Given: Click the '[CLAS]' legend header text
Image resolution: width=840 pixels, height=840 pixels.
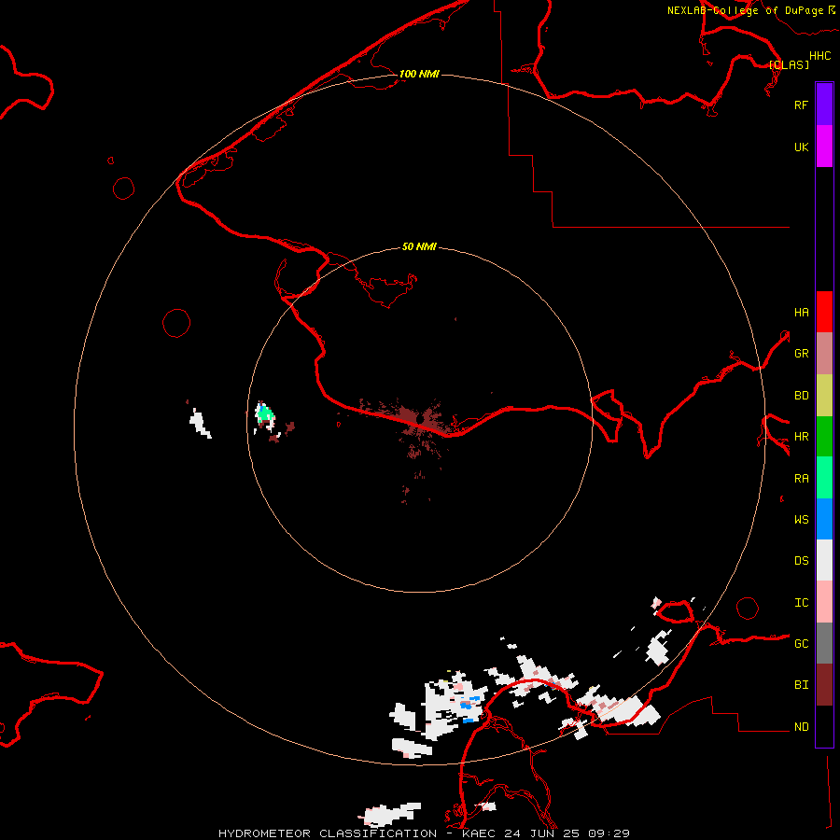Looking at the screenshot, I should (789, 64).
